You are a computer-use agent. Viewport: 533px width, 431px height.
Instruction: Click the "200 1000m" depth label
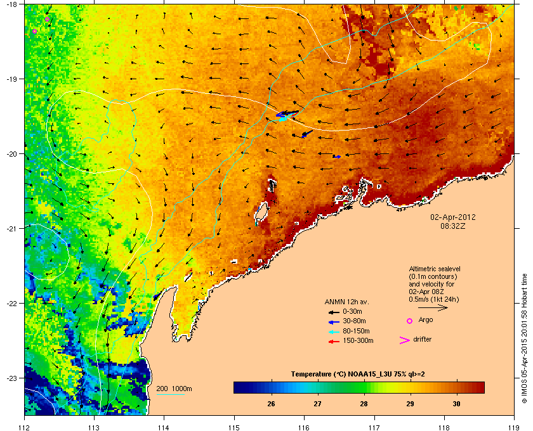(174, 389)
